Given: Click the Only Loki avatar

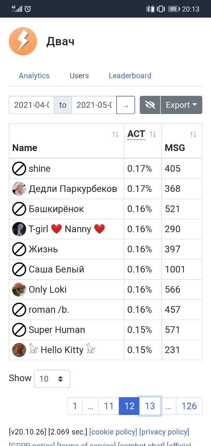Looking at the screenshot, I should pyautogui.click(x=19, y=290).
